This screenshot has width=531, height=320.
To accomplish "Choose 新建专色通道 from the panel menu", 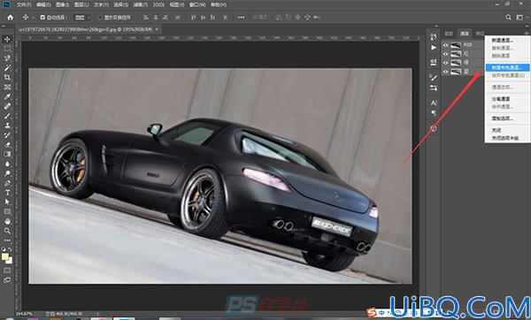I will click(507, 68).
